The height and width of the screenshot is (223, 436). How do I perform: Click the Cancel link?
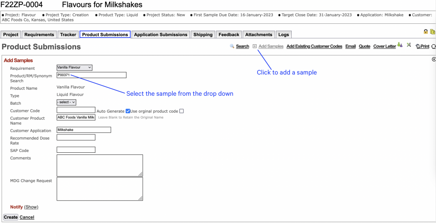pos(27,217)
